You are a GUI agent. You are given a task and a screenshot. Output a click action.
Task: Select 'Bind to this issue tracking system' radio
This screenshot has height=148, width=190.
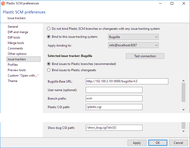coord(49,37)
